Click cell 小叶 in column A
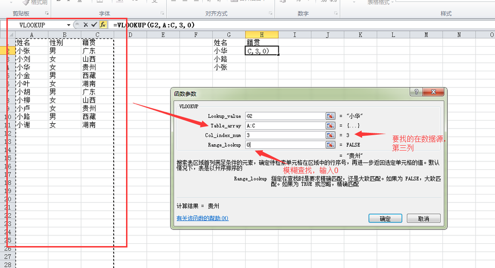 pyautogui.click(x=32, y=83)
